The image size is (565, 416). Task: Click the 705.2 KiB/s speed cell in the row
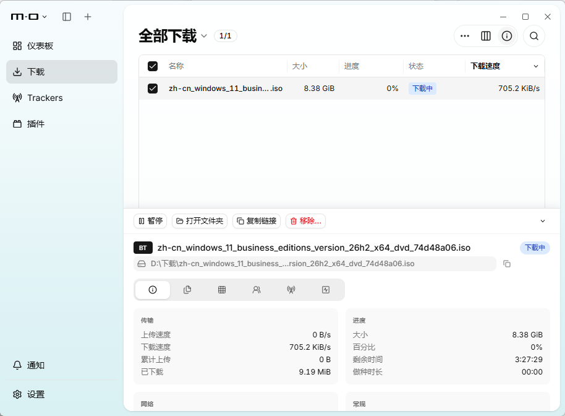tap(519, 89)
